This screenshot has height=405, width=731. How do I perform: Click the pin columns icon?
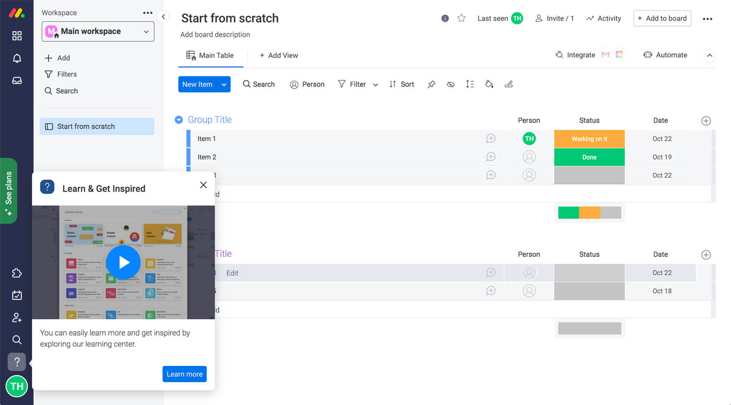tap(431, 84)
